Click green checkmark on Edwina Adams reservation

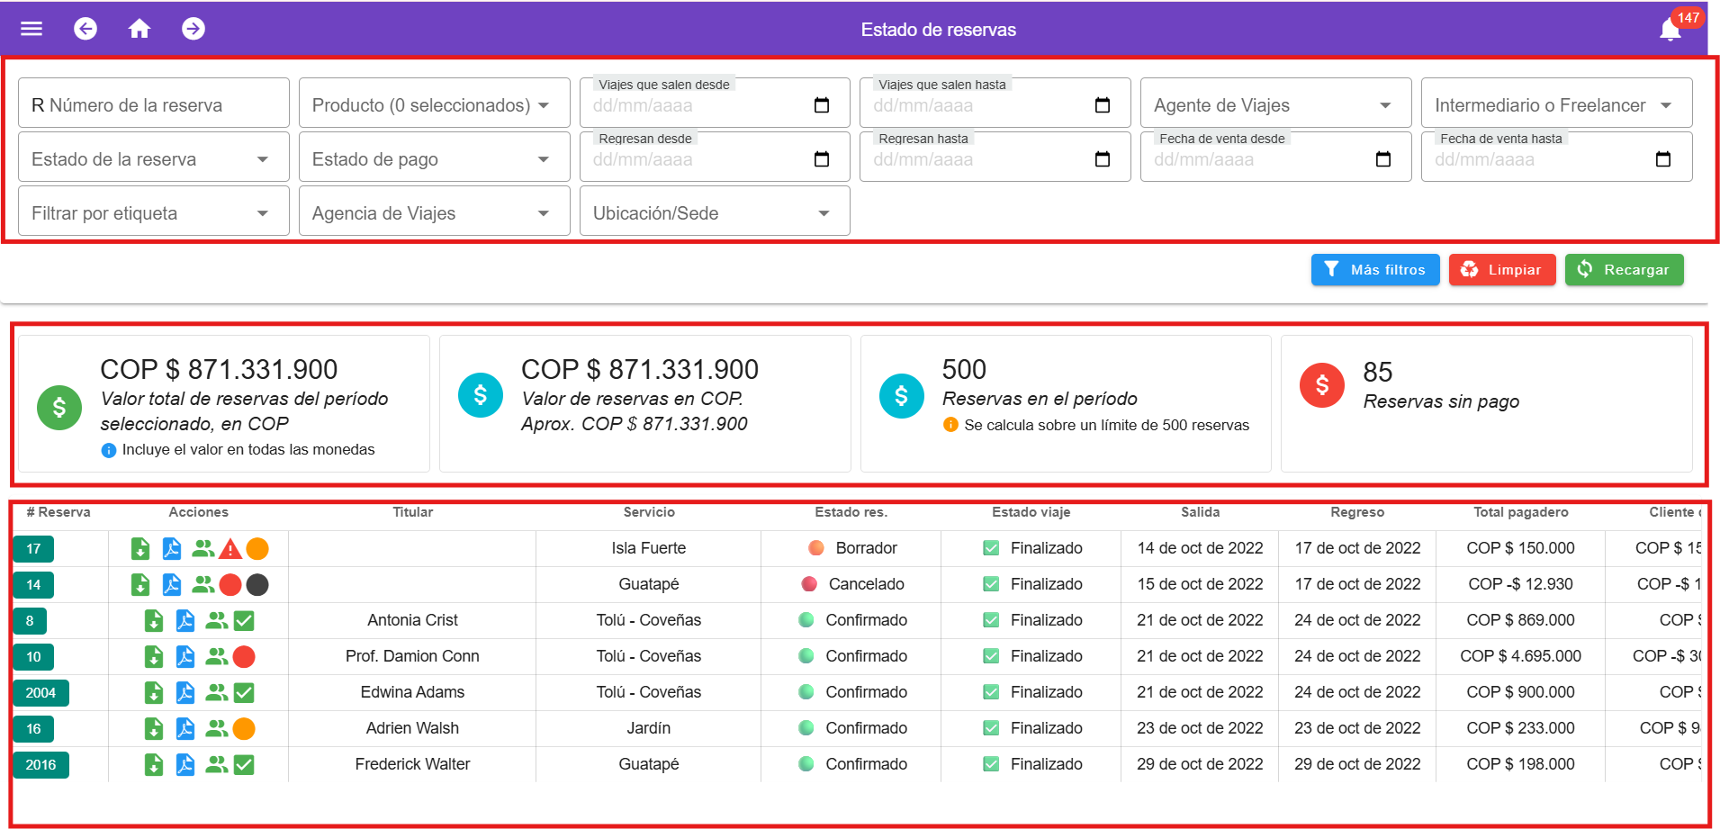[244, 692]
